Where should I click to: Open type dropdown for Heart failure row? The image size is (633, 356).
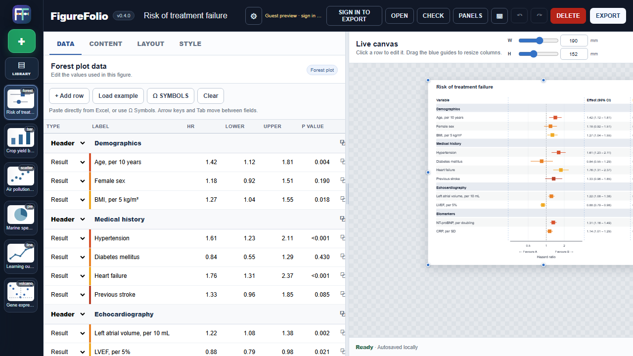click(x=68, y=276)
